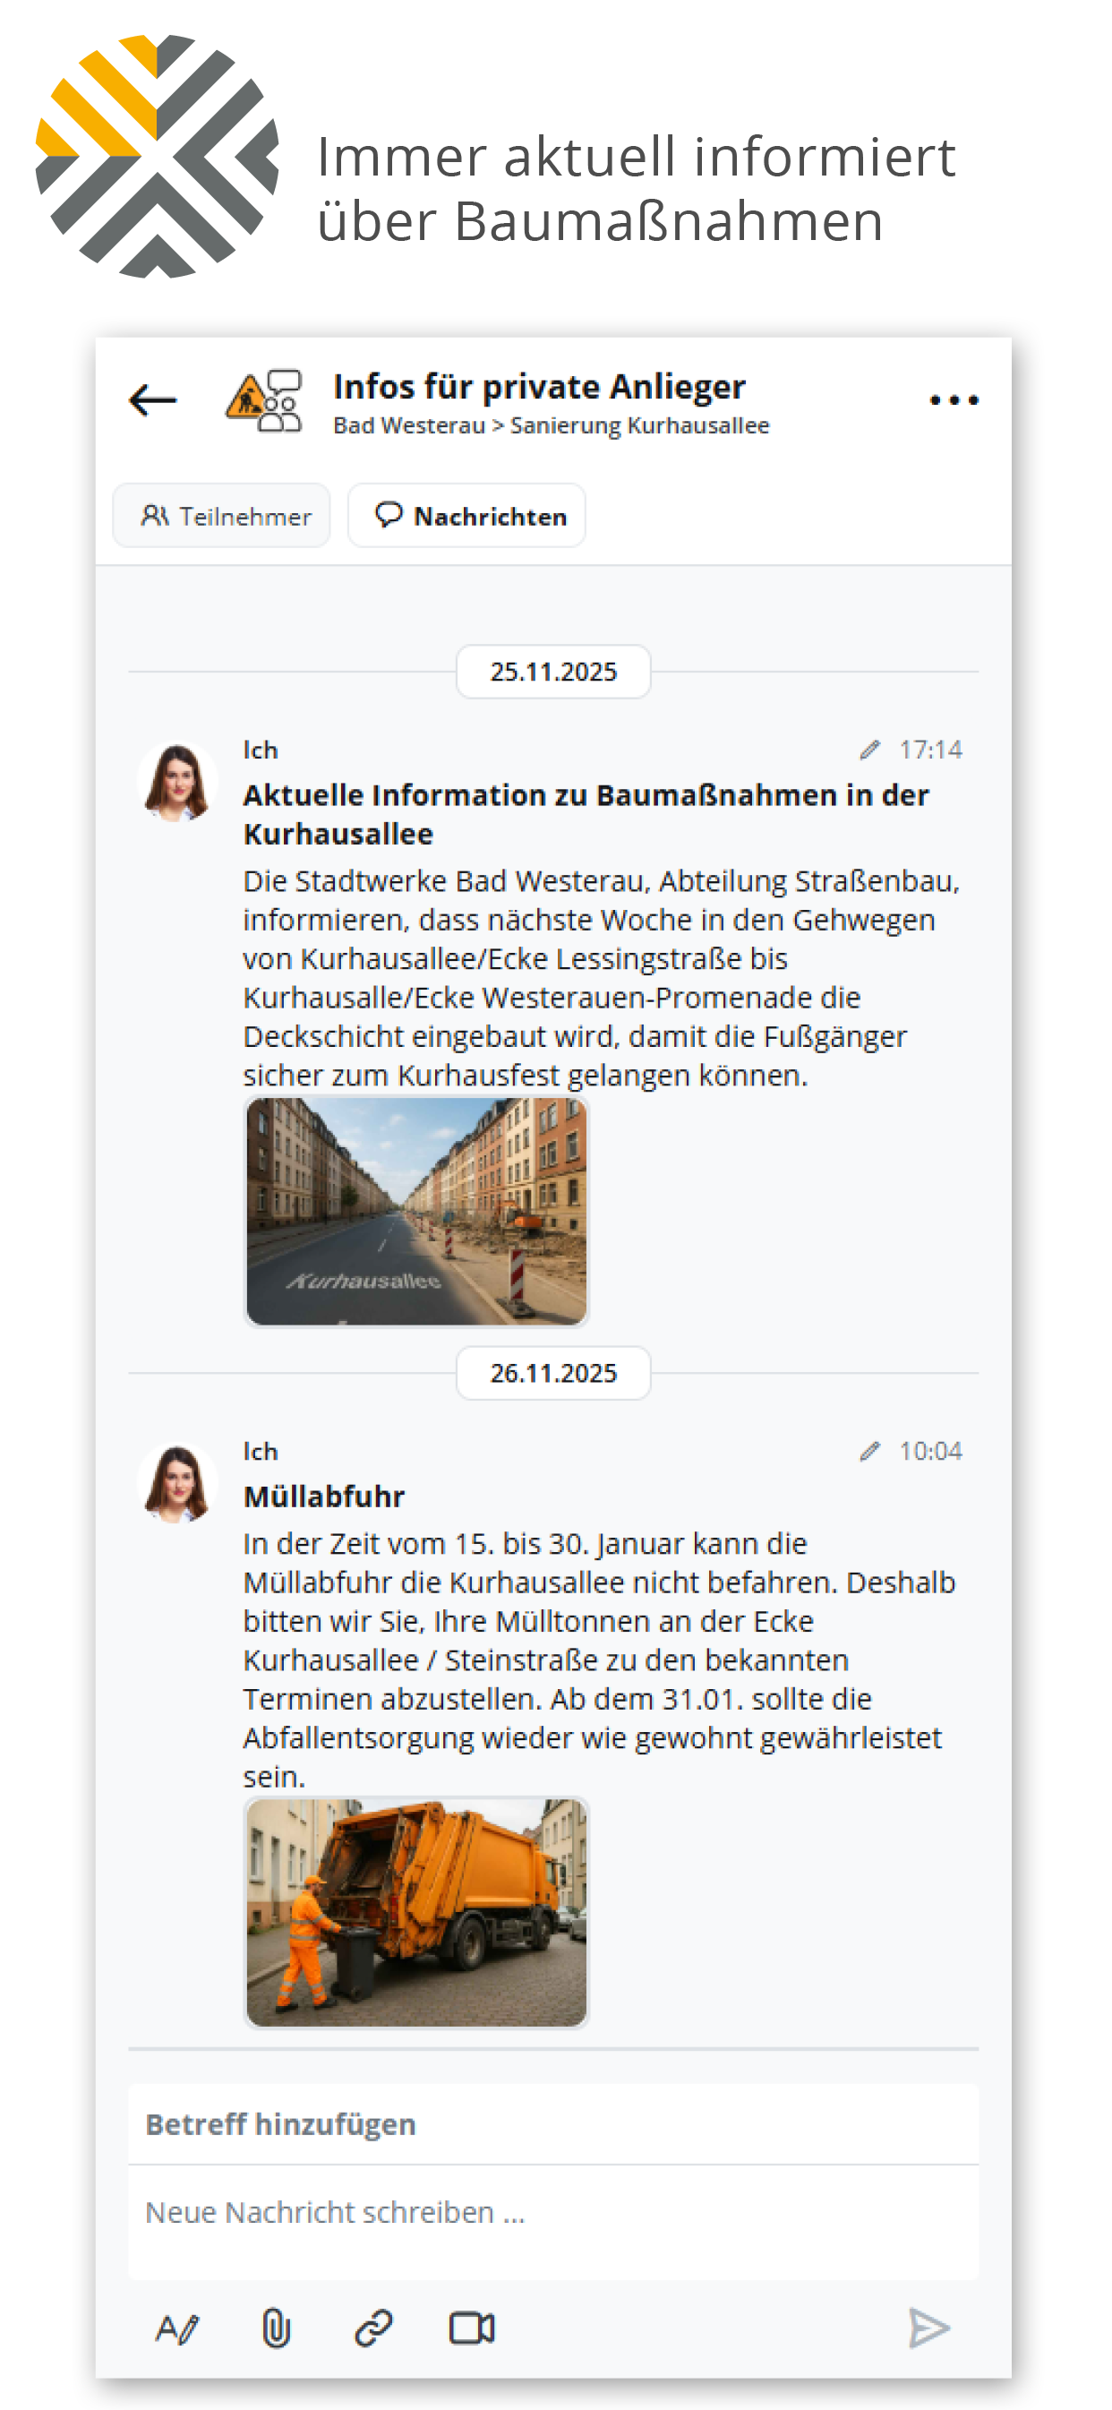This screenshot has width=1112, height=2410.
Task: Open the three-dot options menu
Action: (953, 400)
